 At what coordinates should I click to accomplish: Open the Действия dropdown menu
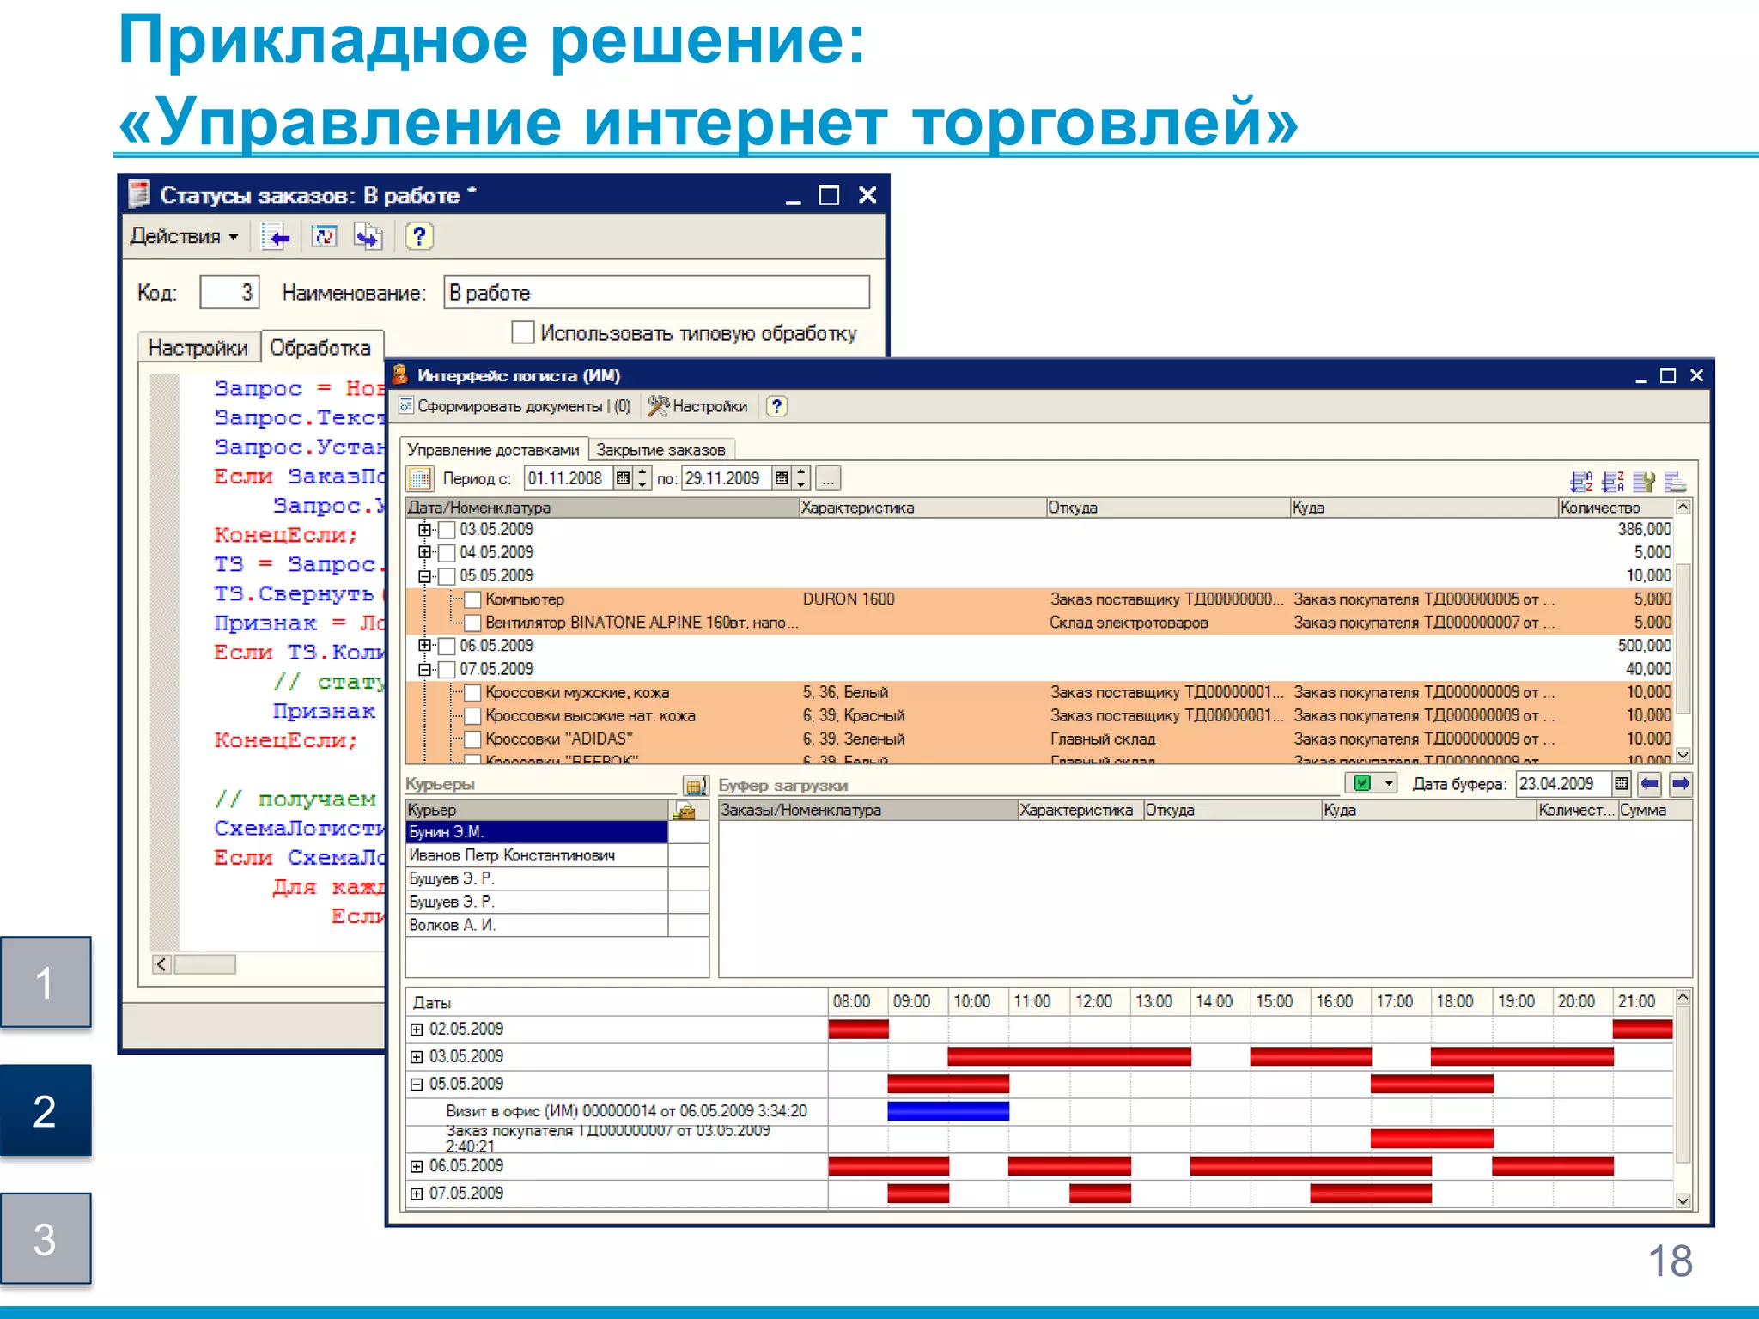coord(184,236)
